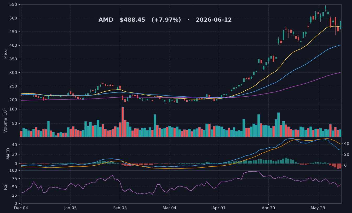Click the Mar 04 date label

click(170, 208)
